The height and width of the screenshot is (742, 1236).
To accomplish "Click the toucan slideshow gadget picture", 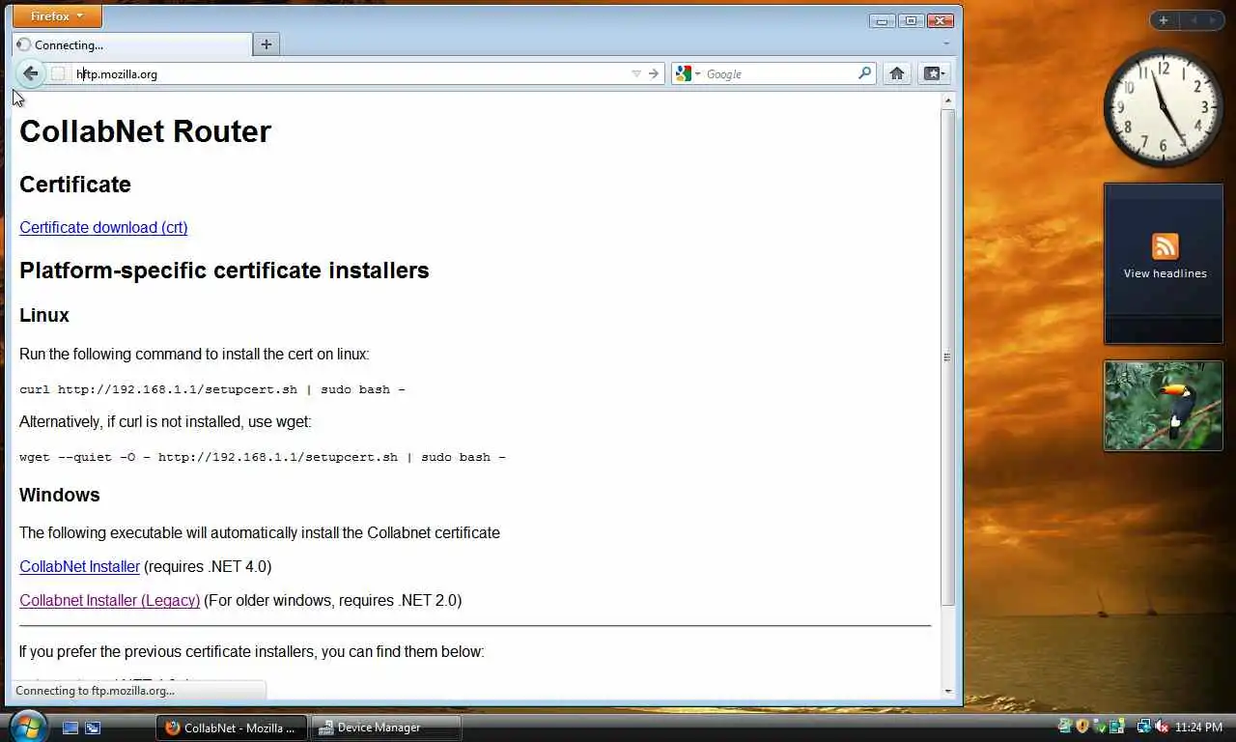I will [x=1164, y=406].
